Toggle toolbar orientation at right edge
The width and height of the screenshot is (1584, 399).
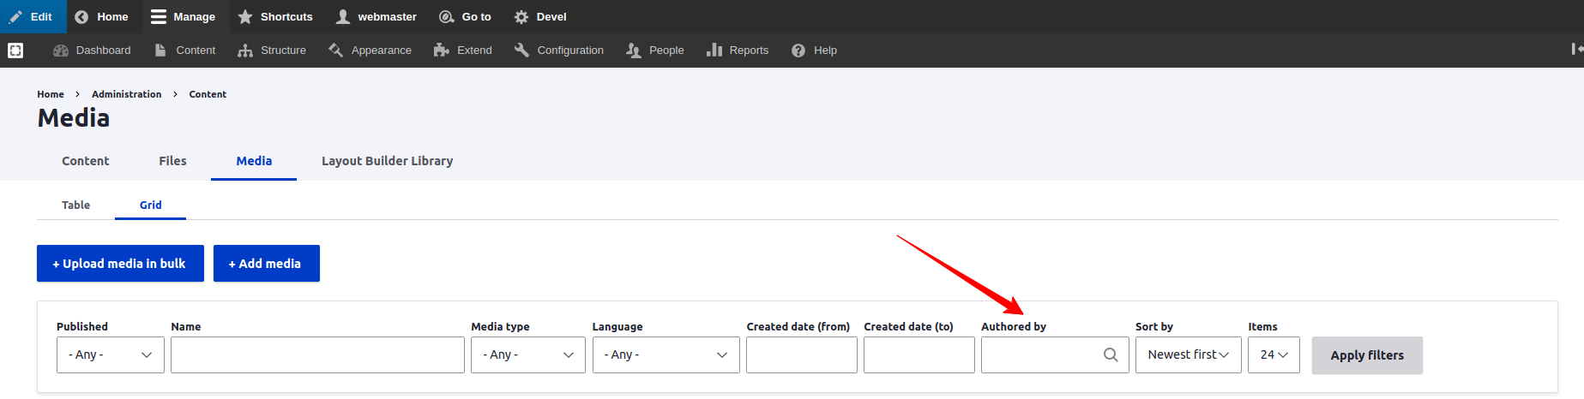[x=1576, y=50]
